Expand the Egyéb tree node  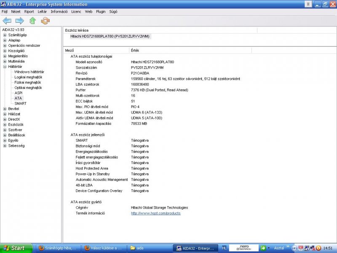click(x=5, y=140)
